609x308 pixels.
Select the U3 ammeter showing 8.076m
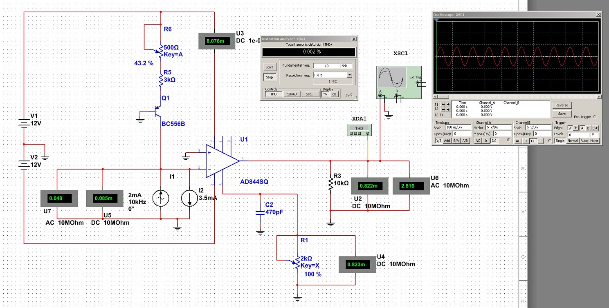pyautogui.click(x=216, y=41)
